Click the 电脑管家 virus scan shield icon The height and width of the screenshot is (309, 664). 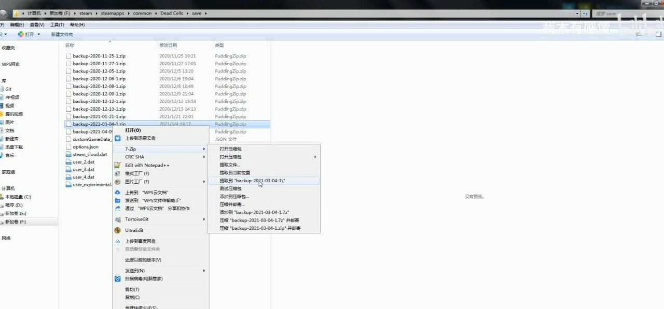(x=118, y=278)
